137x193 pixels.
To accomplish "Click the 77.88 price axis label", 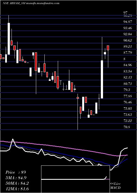I will click(x=128, y=96).
